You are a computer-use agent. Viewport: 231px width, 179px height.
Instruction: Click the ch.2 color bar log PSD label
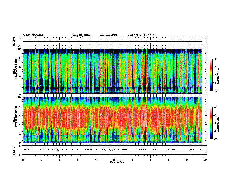218,124
